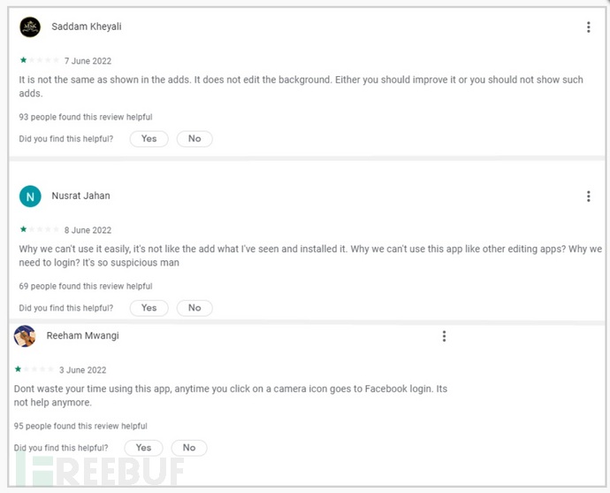Click Nusrat Jahan's green N avatar
Screen dimensions: 610x493
[30, 196]
